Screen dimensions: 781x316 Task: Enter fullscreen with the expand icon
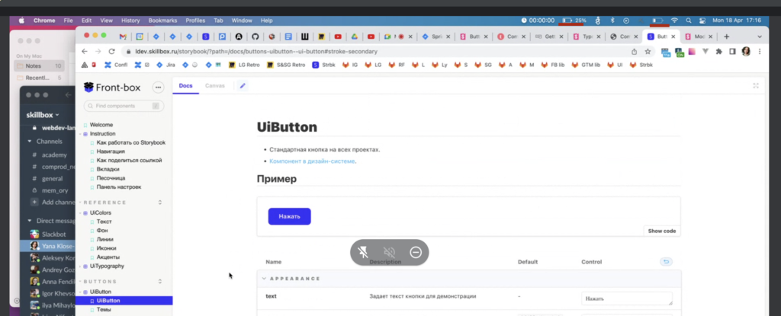tap(756, 85)
